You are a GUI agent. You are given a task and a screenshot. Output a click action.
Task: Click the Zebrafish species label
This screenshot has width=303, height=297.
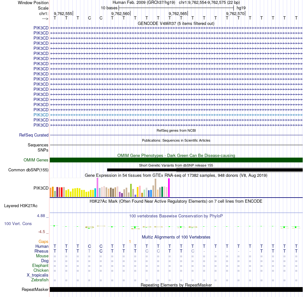point(40,280)
